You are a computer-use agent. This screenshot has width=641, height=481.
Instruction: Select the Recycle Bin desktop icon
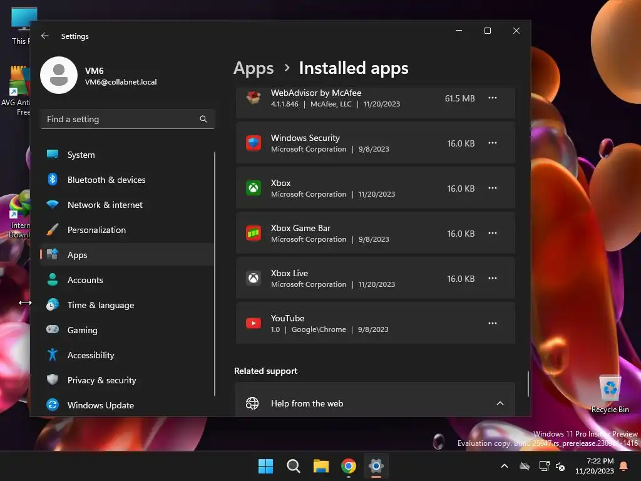610,395
